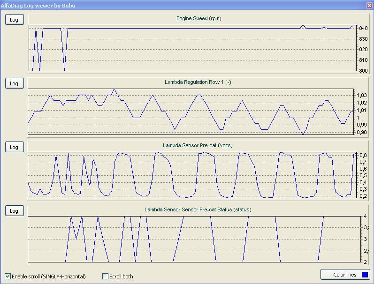Click Log button next to Lambda Sensor Pre-cat volts

click(x=14, y=147)
